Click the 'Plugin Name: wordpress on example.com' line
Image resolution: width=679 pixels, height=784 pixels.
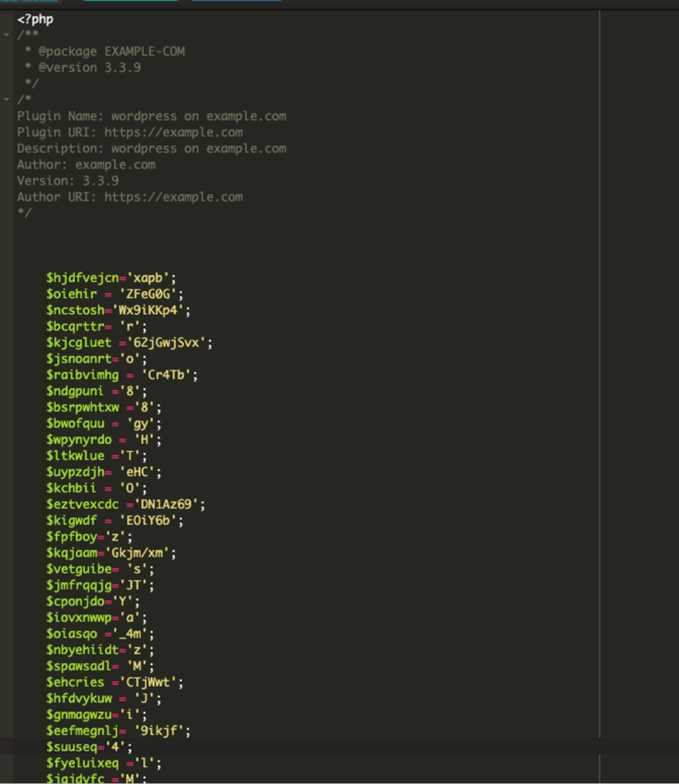[152, 116]
